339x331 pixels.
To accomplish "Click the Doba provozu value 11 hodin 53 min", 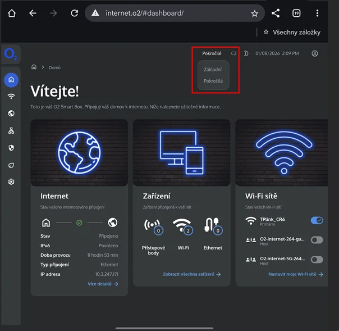I will tap(103, 255).
